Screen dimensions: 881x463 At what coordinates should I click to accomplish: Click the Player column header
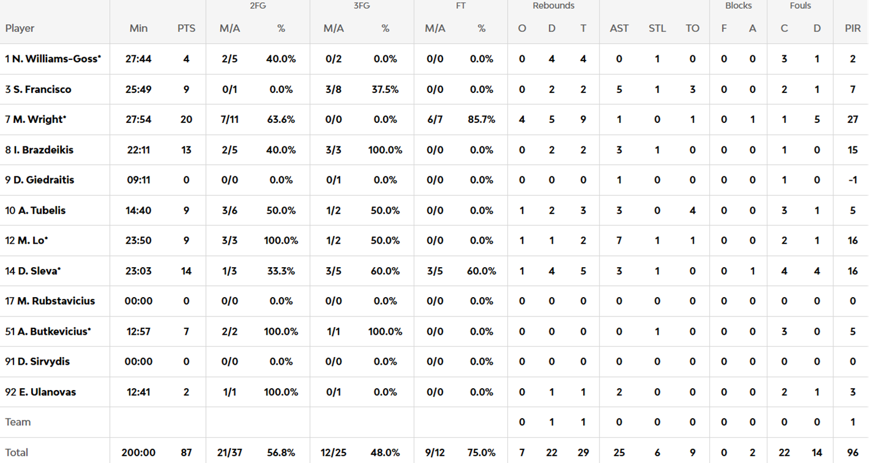pyautogui.click(x=20, y=28)
